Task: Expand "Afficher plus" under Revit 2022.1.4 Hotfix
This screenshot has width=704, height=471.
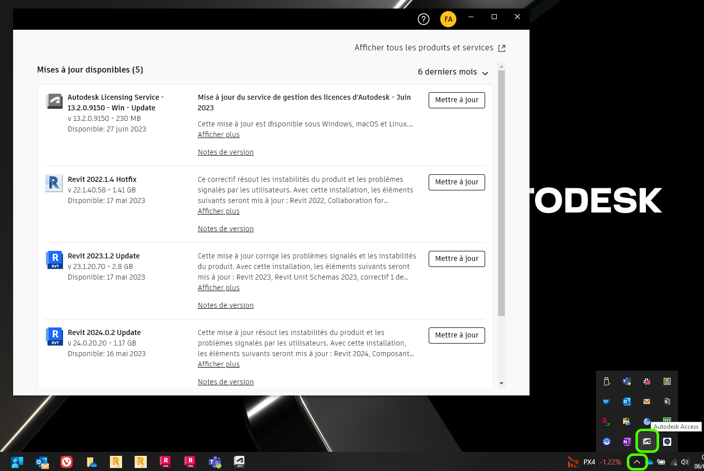Action: [218, 211]
